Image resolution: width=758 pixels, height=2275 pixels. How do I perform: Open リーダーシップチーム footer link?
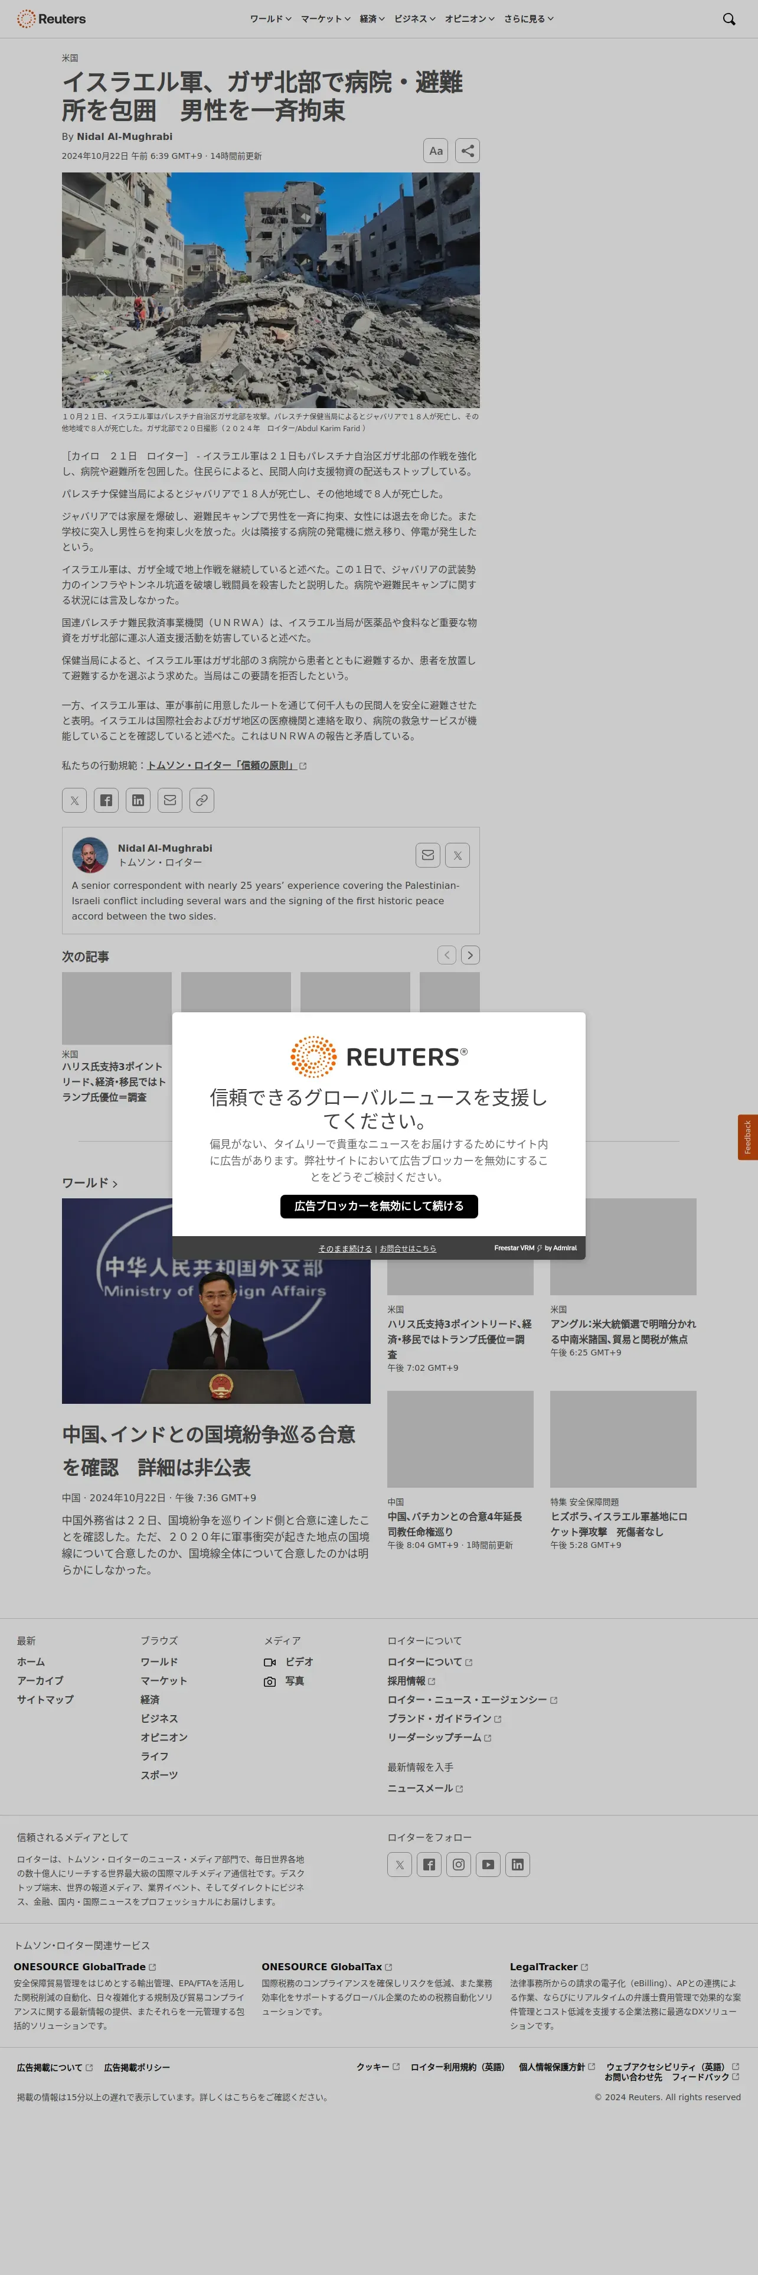coord(439,1737)
